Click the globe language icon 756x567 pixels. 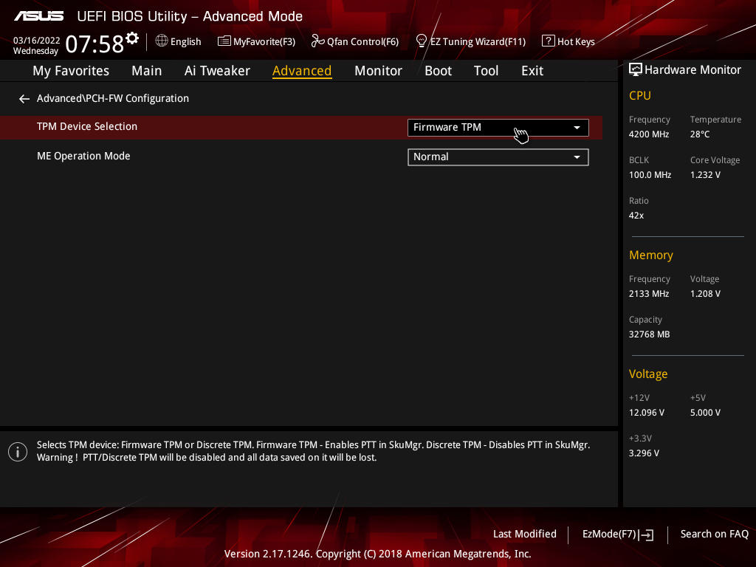coord(162,41)
